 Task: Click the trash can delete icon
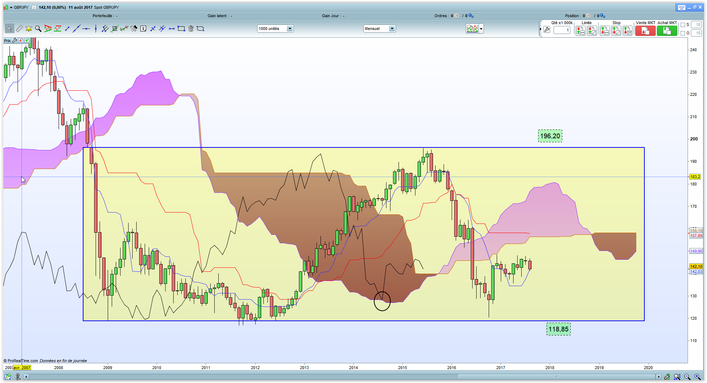coord(191,29)
